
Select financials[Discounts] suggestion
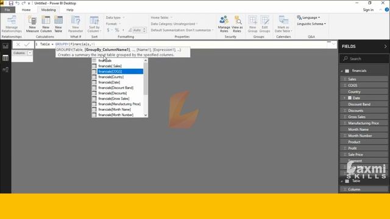tap(118, 93)
